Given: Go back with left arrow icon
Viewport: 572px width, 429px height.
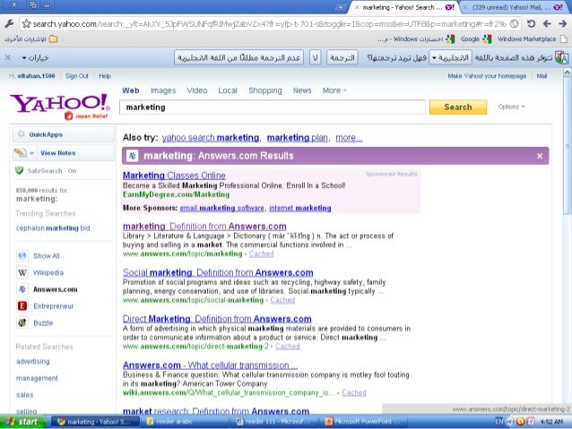Looking at the screenshot, I should (x=547, y=23).
